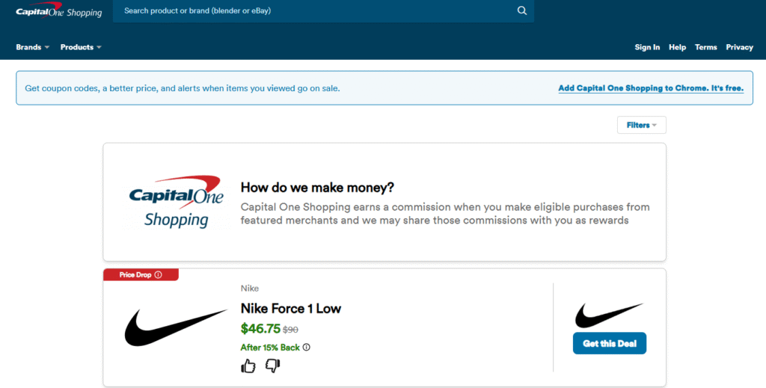Click the thumbs up icon for Nike Force 1 Low
The image size is (766, 388).
click(248, 366)
